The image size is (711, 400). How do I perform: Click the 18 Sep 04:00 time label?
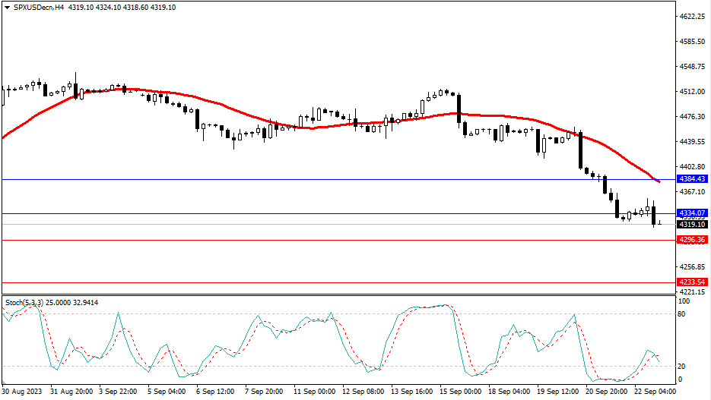click(x=511, y=392)
